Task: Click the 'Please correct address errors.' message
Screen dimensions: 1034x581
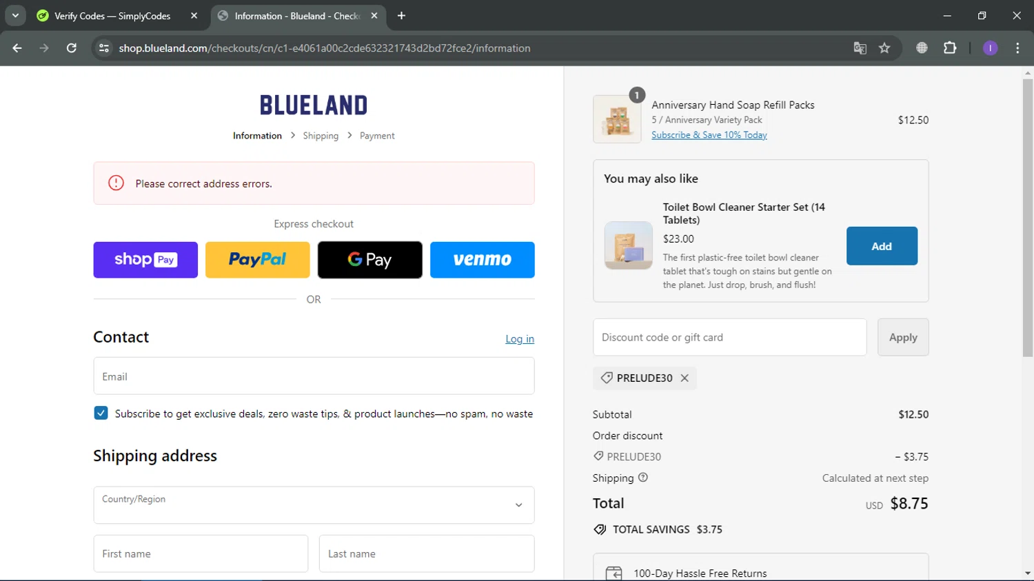Action: point(204,184)
